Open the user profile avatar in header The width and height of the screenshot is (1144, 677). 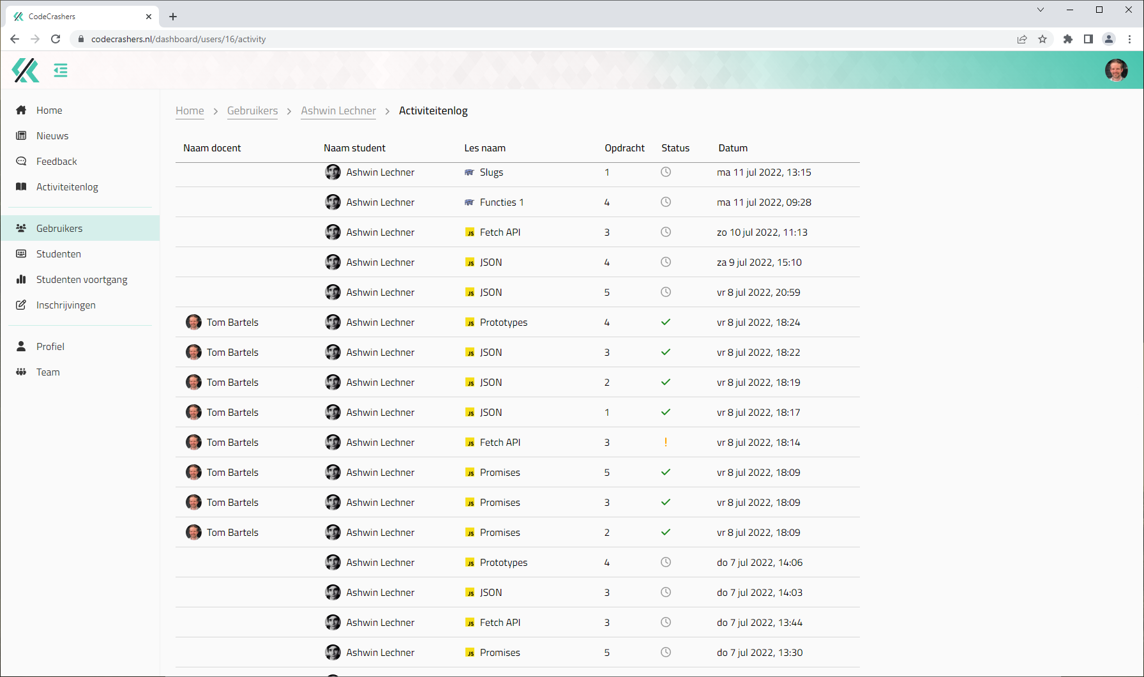pyautogui.click(x=1116, y=70)
